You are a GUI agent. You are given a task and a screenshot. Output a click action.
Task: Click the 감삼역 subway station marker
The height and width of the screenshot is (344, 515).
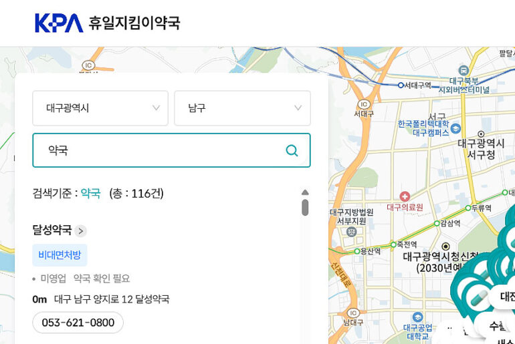coord(437,223)
